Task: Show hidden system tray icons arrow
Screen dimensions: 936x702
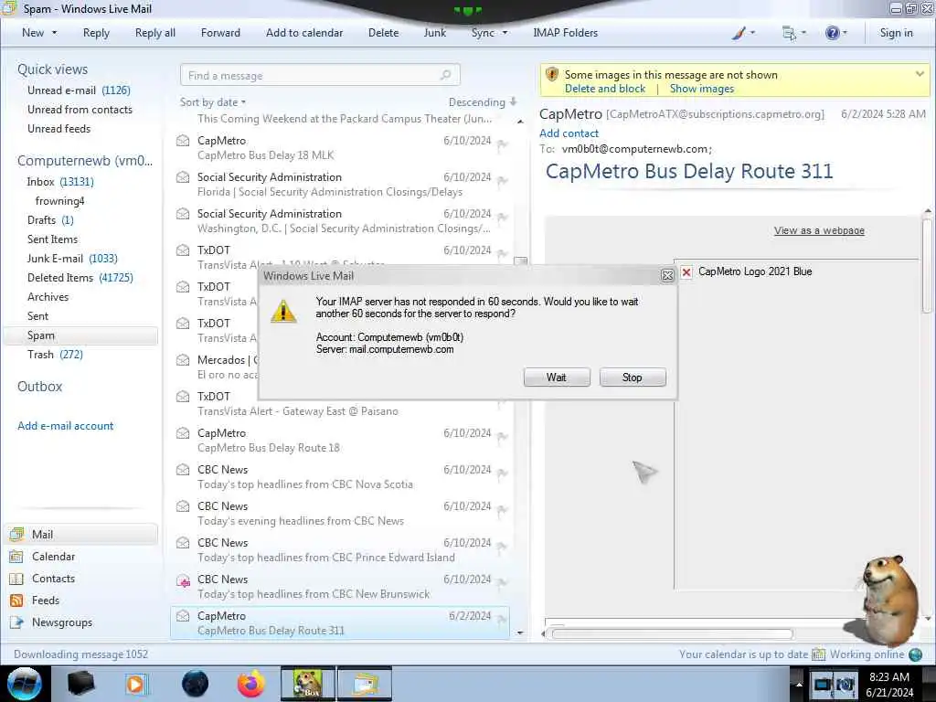Action: tap(799, 684)
